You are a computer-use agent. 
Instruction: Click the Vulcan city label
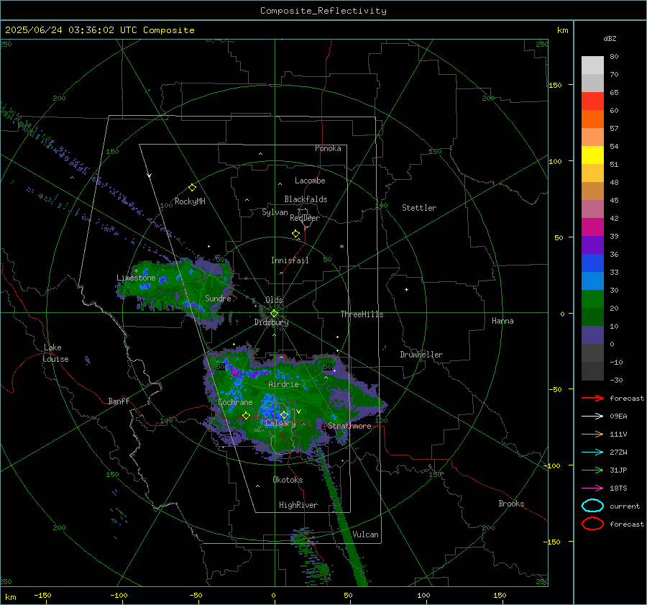pos(365,535)
